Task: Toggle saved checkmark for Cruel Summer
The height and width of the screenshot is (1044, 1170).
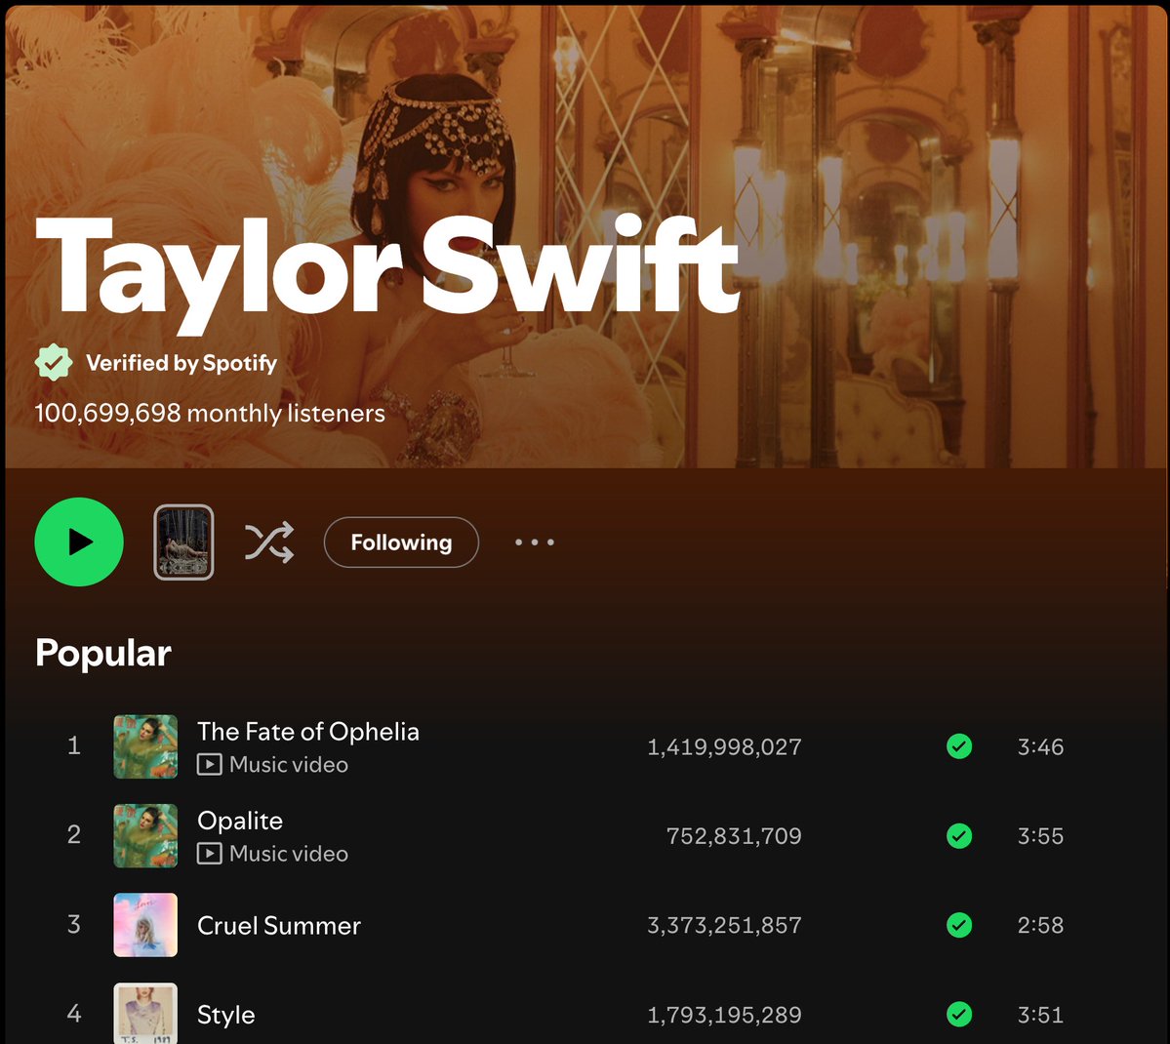Action: [959, 925]
